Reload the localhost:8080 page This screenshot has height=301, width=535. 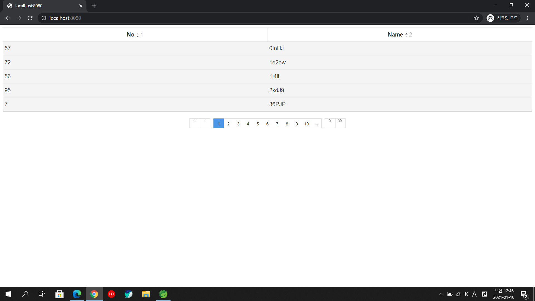(30, 18)
